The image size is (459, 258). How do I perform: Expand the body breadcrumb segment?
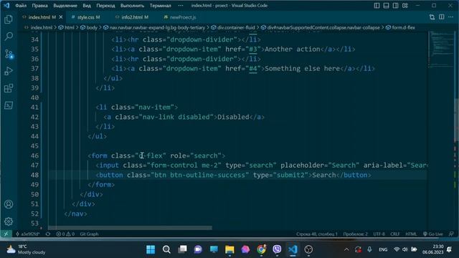(89, 27)
